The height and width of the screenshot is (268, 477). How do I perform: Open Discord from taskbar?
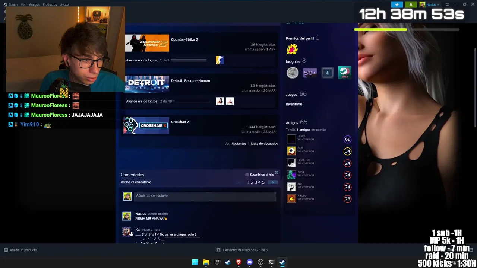[250, 262]
